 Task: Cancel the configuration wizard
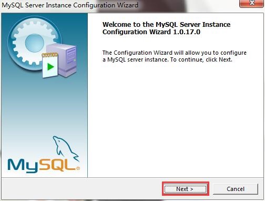pyautogui.click(x=236, y=189)
